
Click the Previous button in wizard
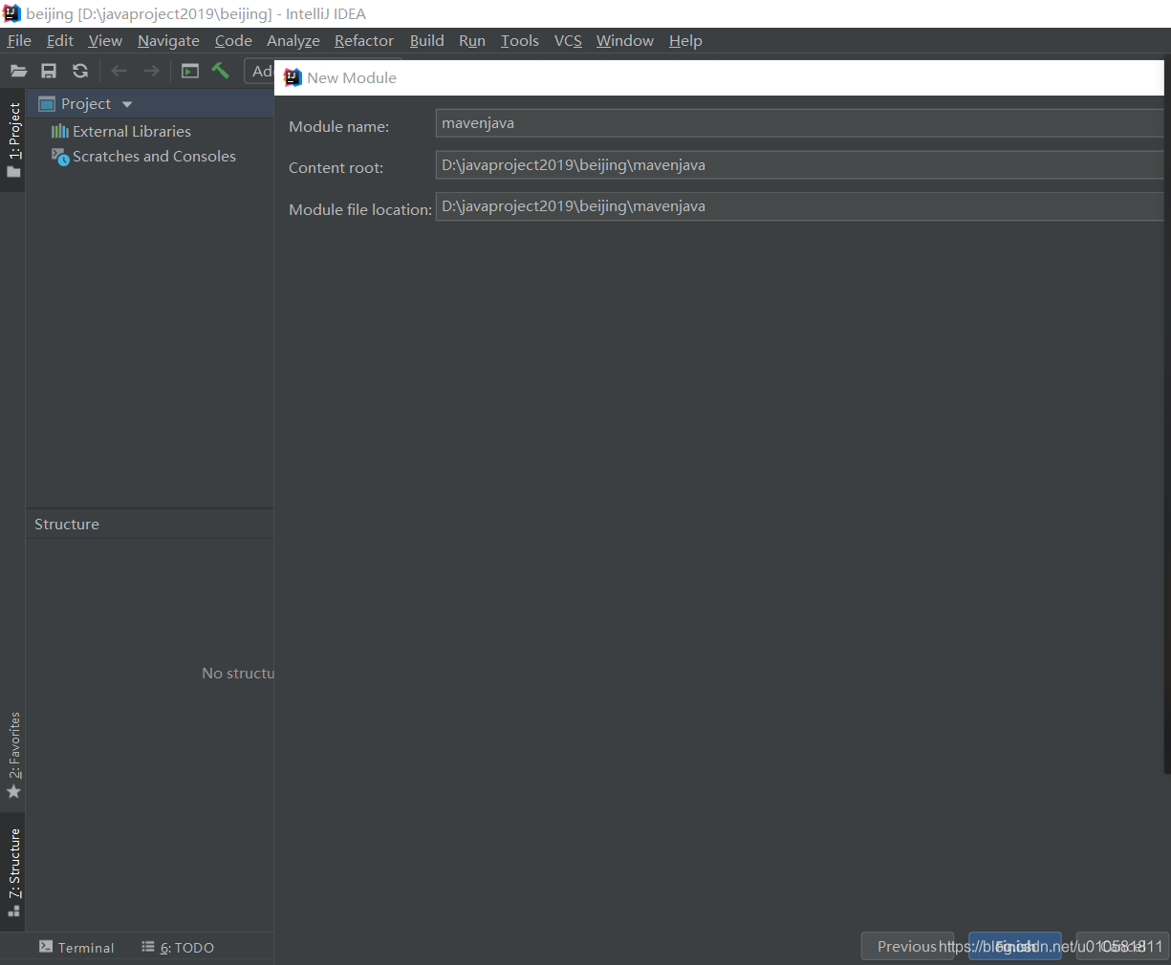pyautogui.click(x=907, y=946)
